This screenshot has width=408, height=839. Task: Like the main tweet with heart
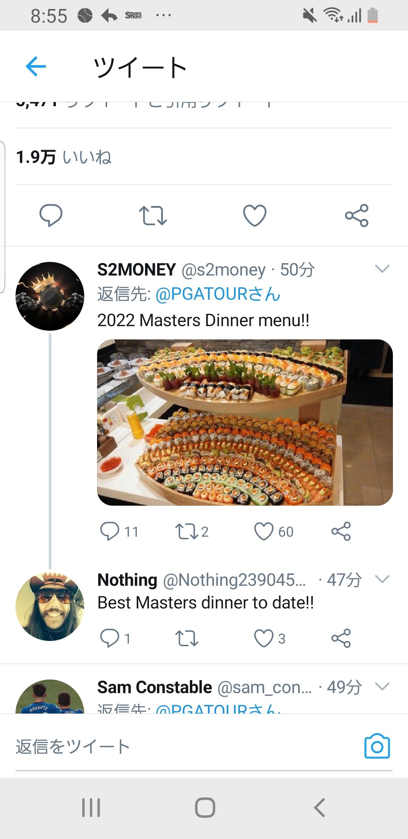(x=255, y=215)
